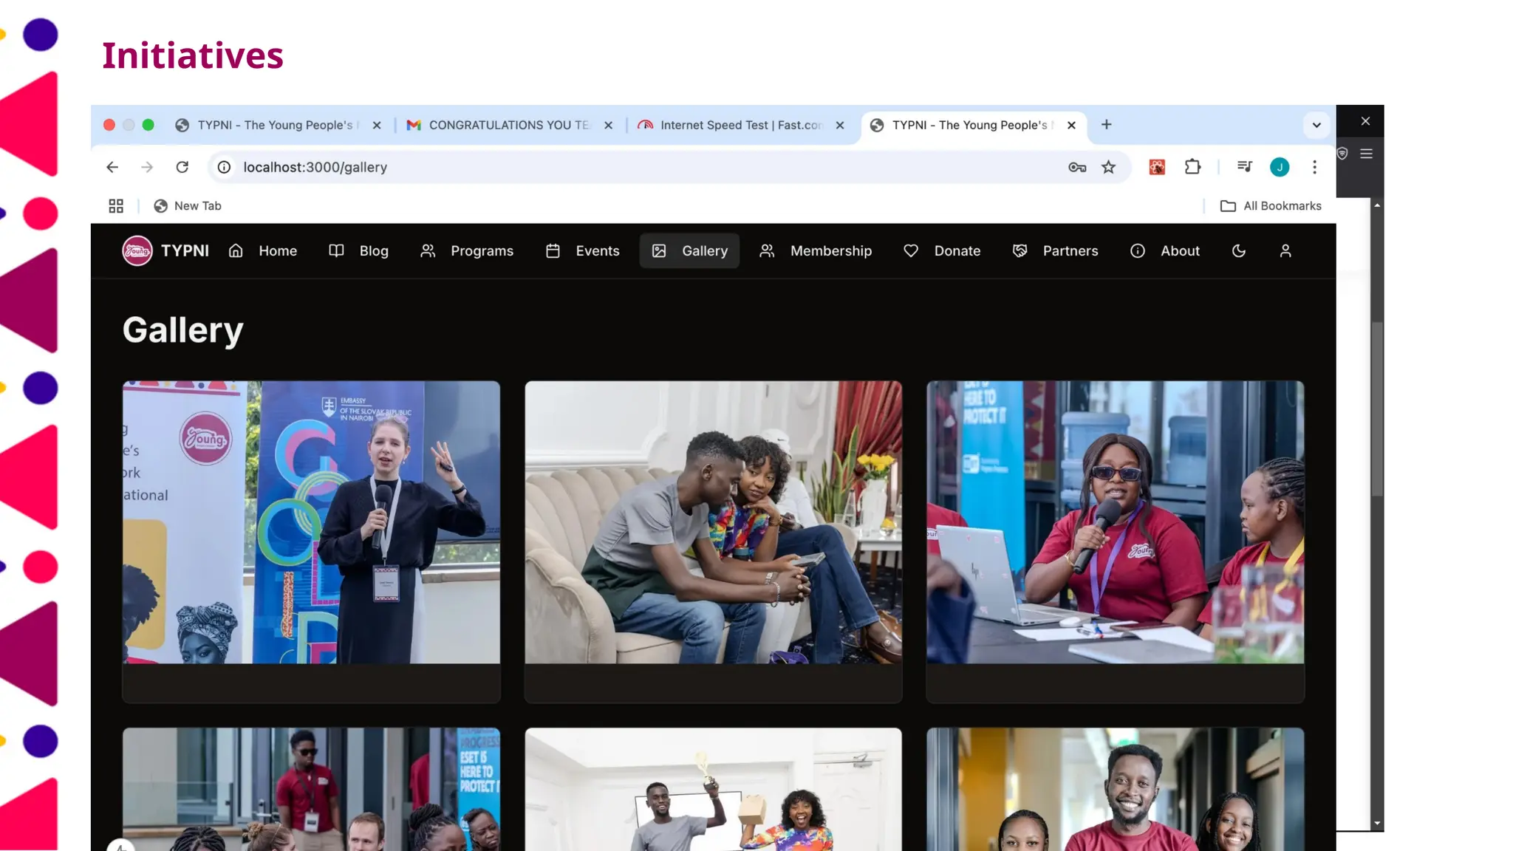View site information icon in address bar

(225, 167)
